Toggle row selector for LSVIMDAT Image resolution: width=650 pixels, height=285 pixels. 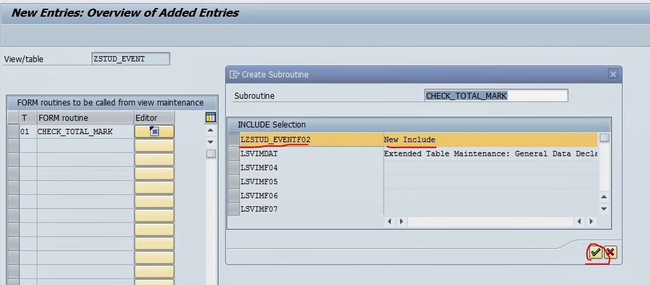tap(234, 154)
